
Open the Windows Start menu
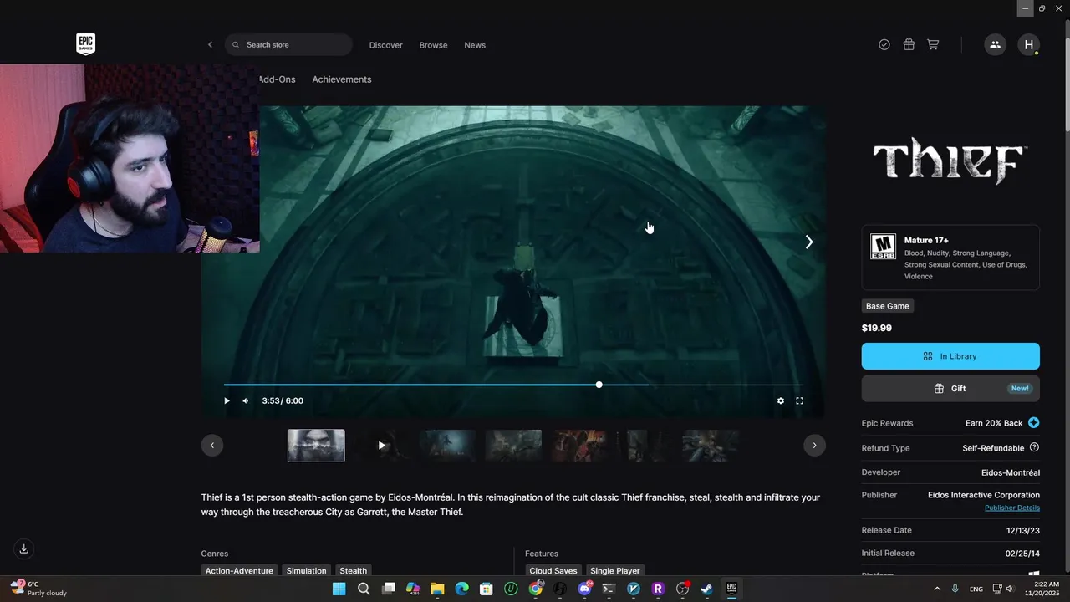339,589
